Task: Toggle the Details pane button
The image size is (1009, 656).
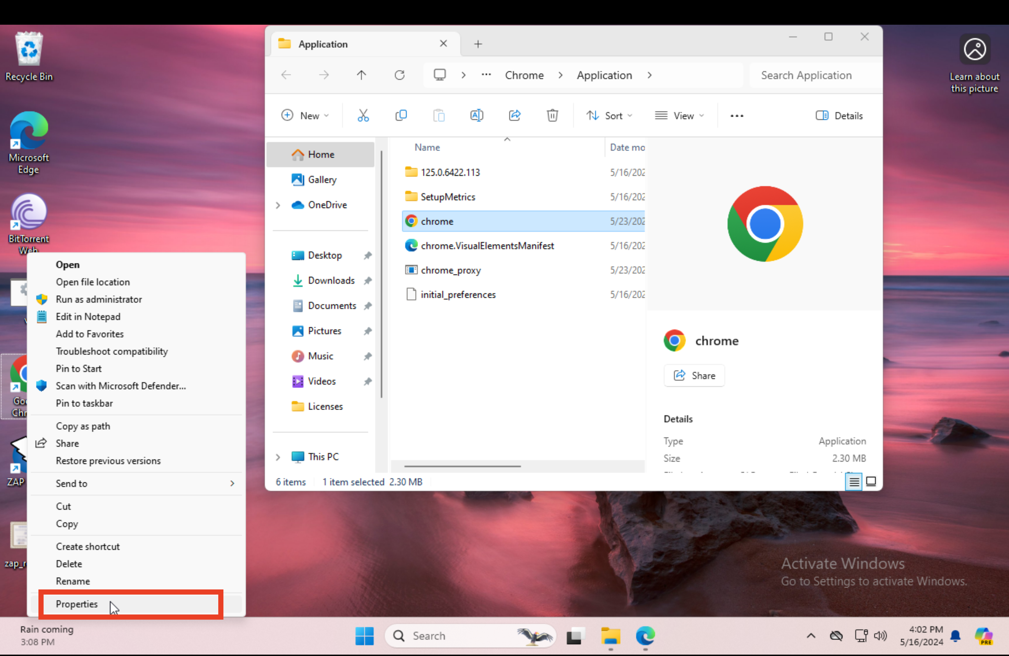Action: tap(838, 116)
